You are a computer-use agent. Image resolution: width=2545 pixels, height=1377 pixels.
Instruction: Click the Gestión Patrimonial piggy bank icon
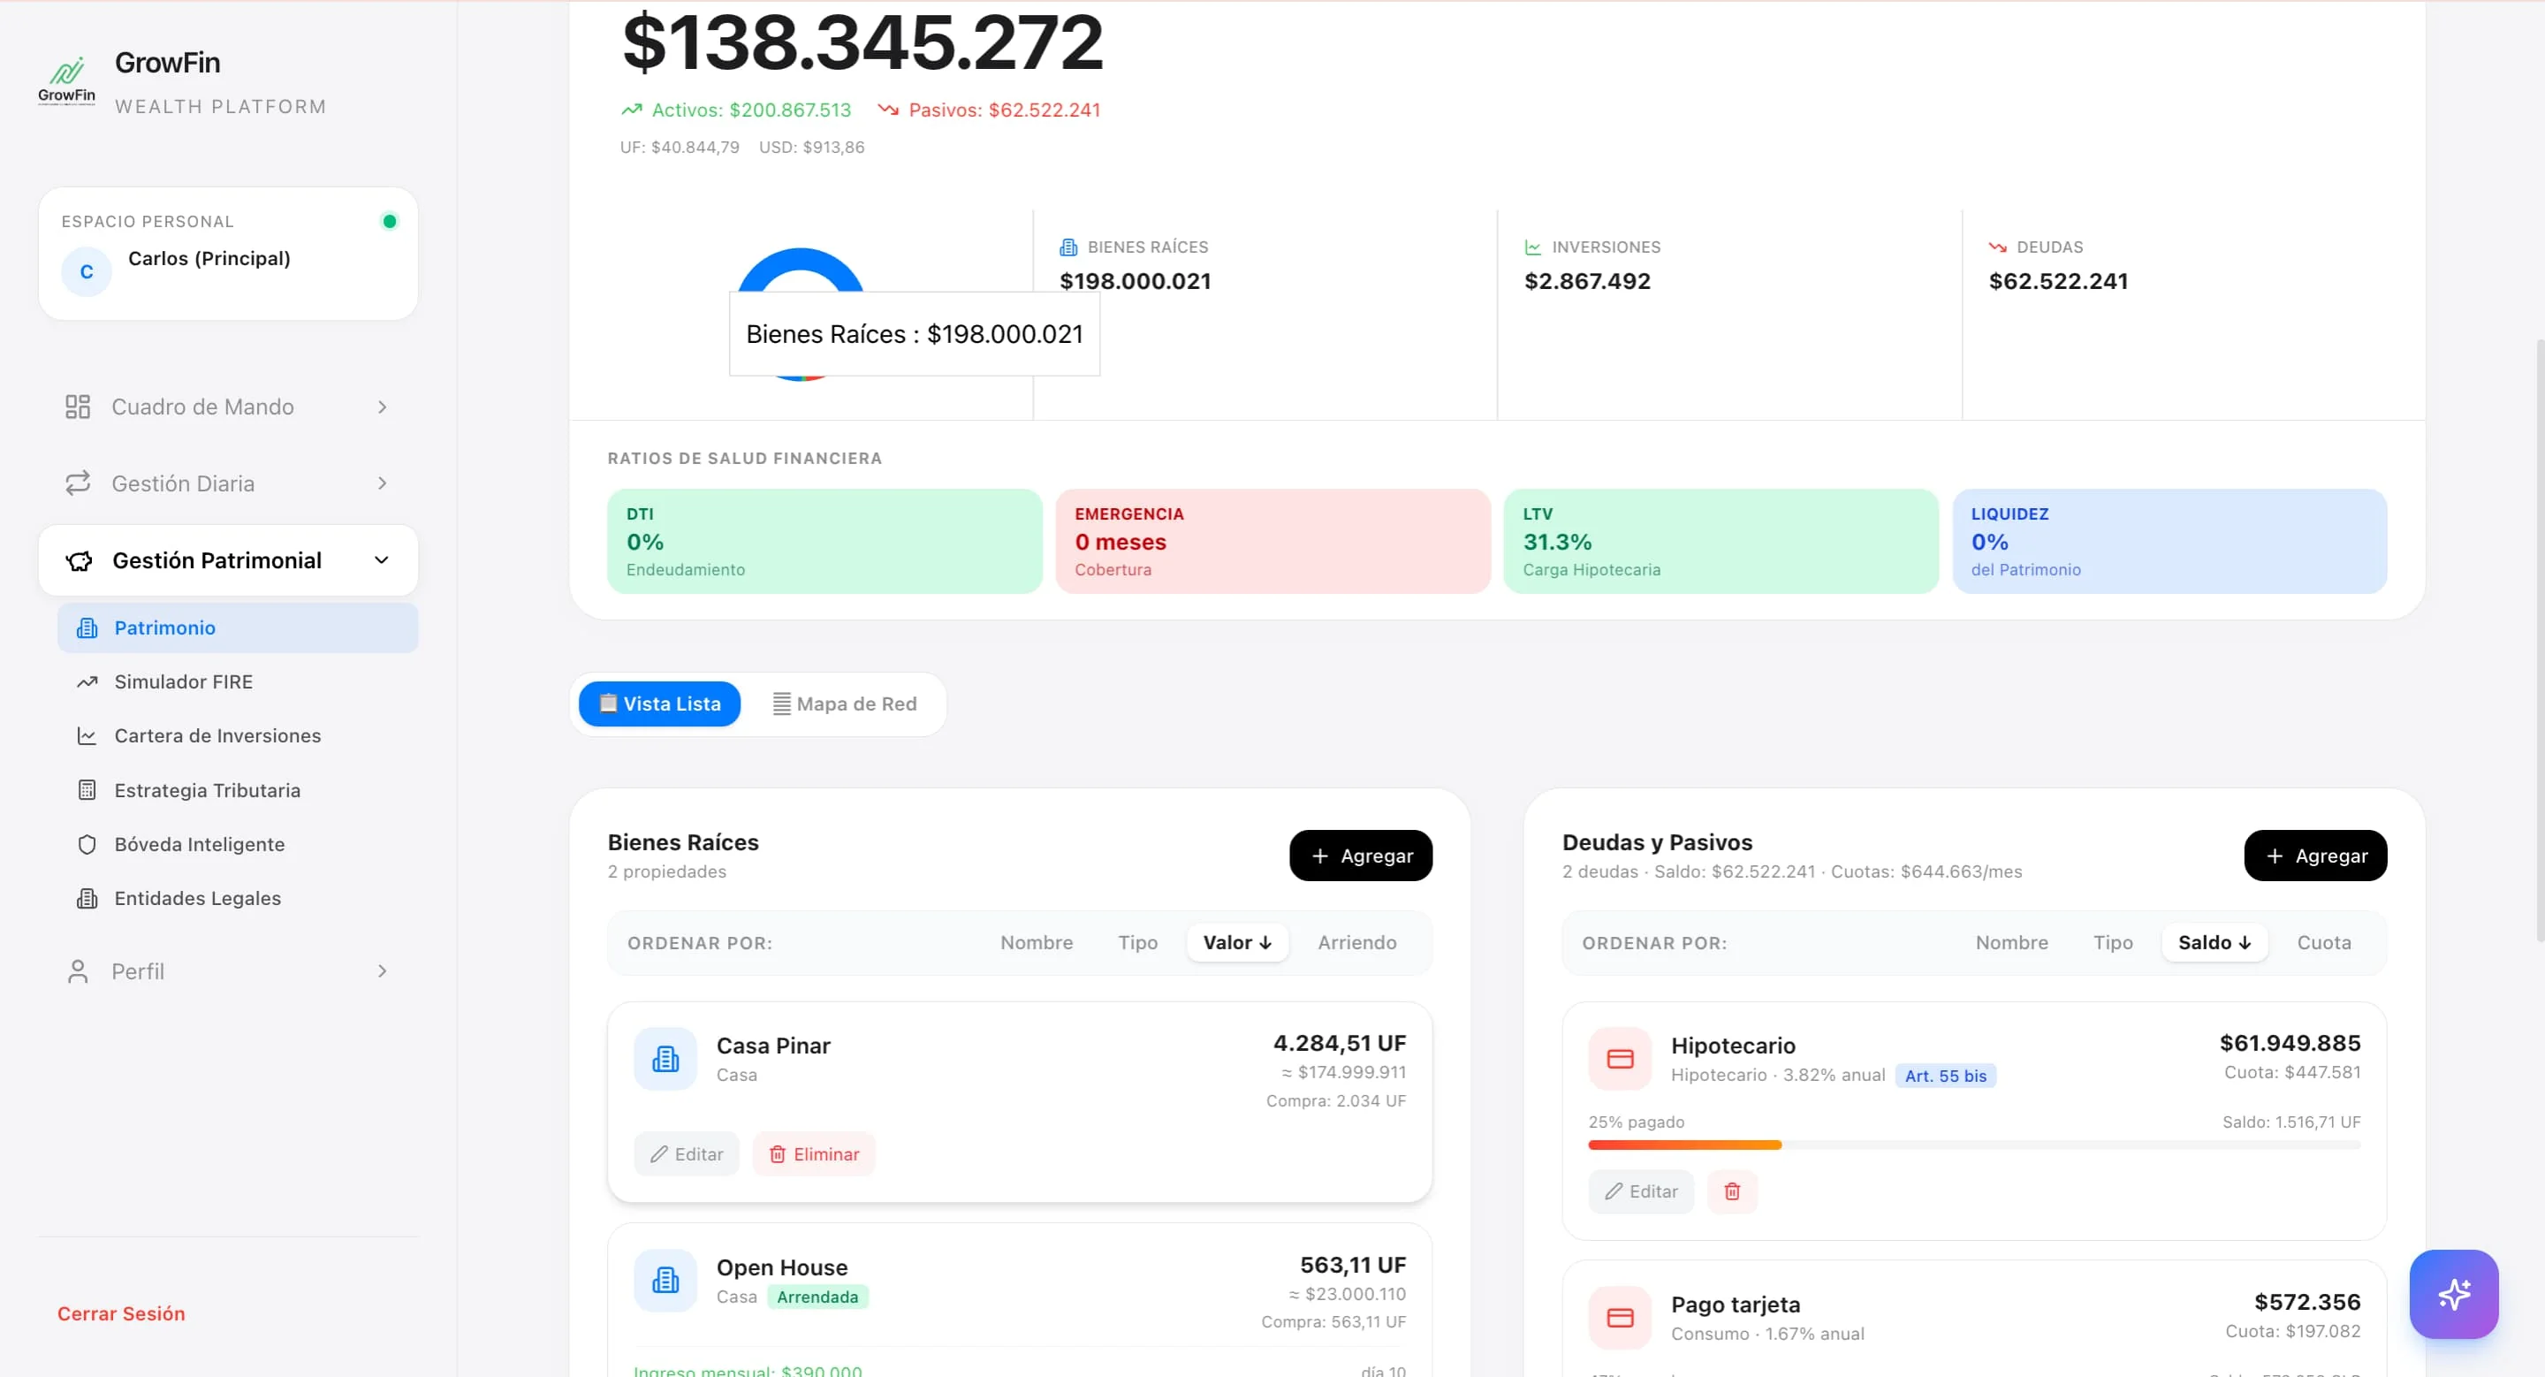coord(79,561)
